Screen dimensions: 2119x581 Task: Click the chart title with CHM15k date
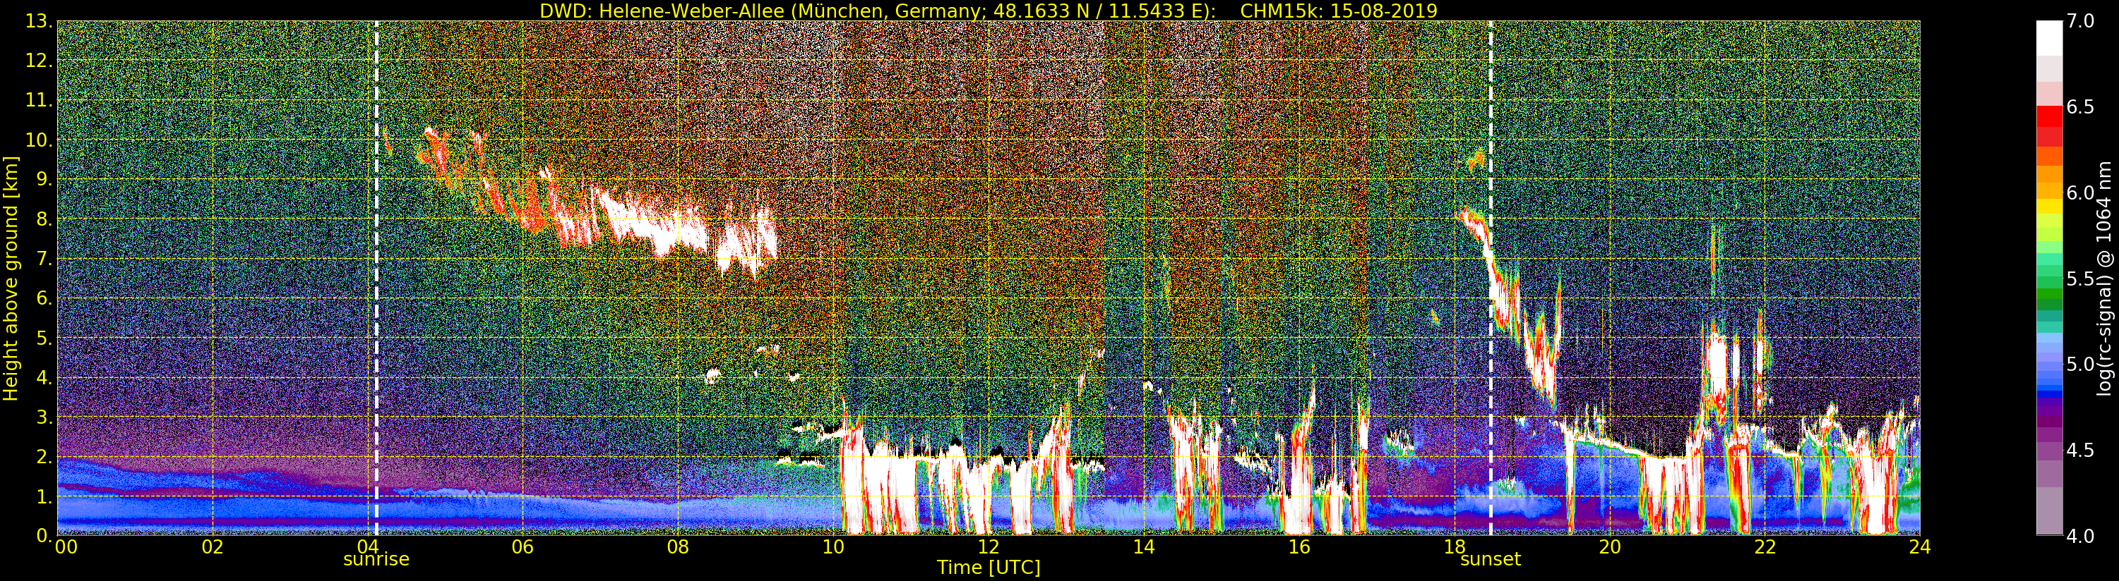coord(988,11)
